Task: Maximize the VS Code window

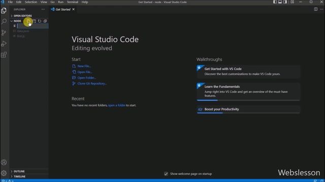Action: tap(311, 2)
